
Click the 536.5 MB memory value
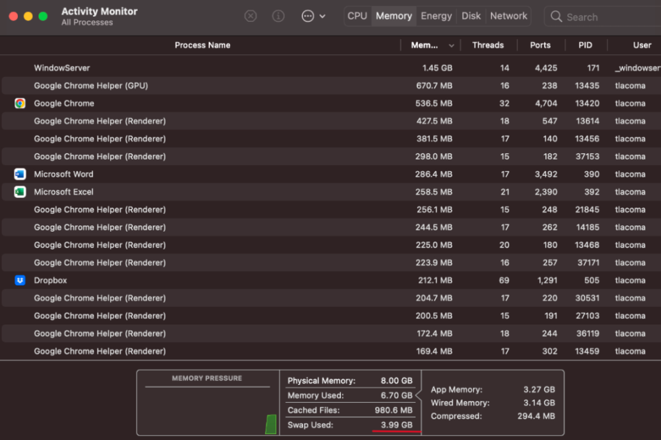pyautogui.click(x=434, y=103)
